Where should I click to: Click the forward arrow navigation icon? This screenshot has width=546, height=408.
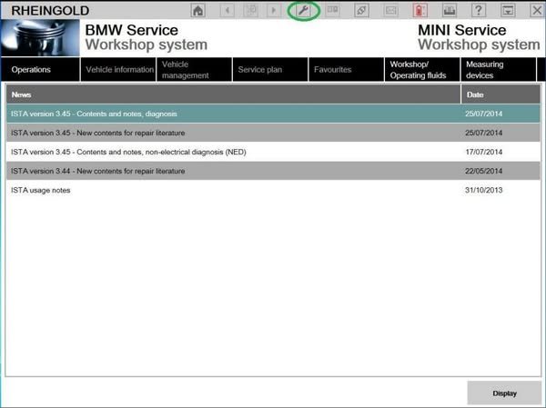point(275,10)
